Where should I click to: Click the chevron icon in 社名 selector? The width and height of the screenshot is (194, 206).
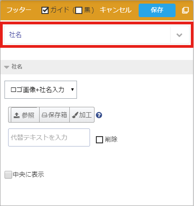[x=179, y=35]
